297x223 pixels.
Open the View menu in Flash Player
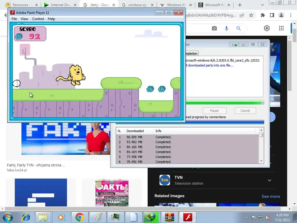[x=24, y=19]
